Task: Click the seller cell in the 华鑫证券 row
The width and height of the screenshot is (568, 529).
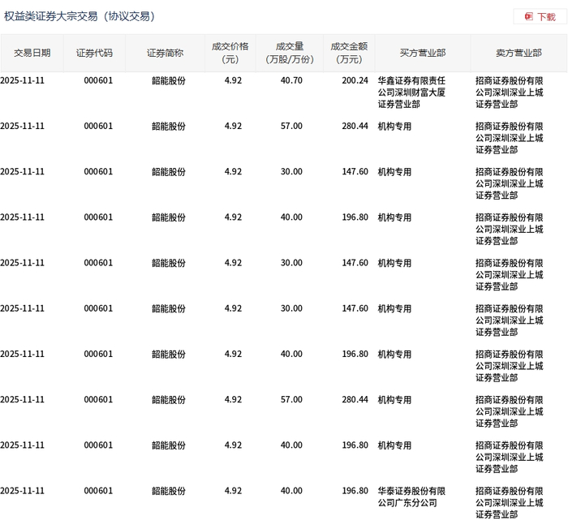Action: (x=510, y=92)
